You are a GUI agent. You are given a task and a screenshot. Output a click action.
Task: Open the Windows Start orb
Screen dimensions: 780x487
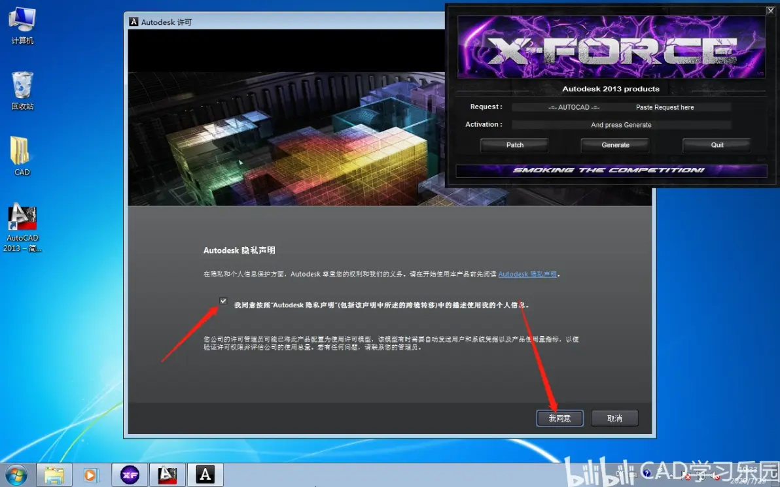pos(16,475)
